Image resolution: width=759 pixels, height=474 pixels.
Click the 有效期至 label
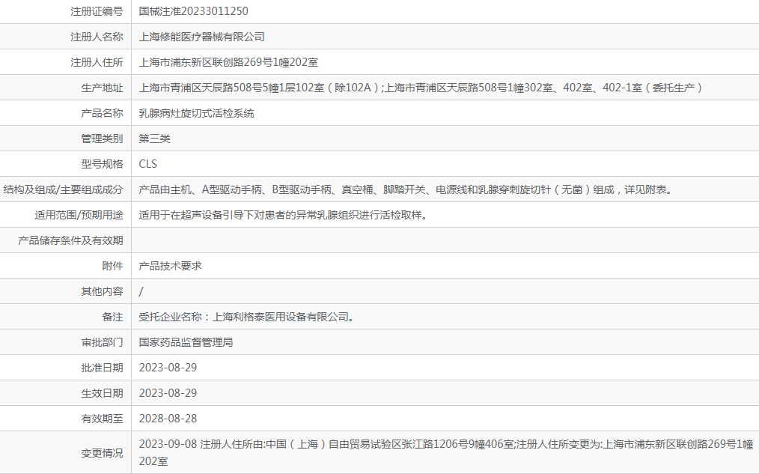pos(102,419)
